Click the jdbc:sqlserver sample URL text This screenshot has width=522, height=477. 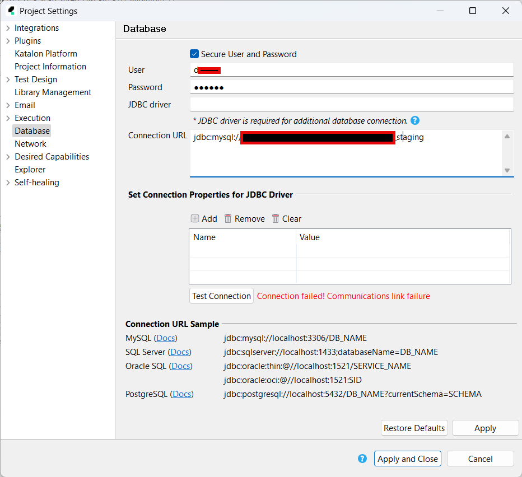click(331, 352)
